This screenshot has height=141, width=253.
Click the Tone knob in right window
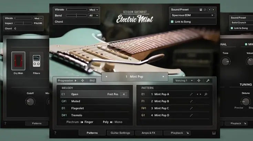click(x=225, y=62)
